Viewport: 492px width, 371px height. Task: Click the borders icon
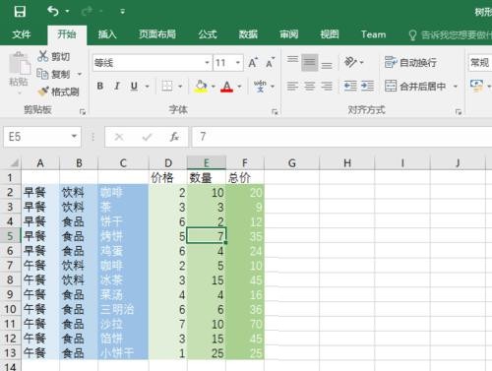(x=167, y=87)
